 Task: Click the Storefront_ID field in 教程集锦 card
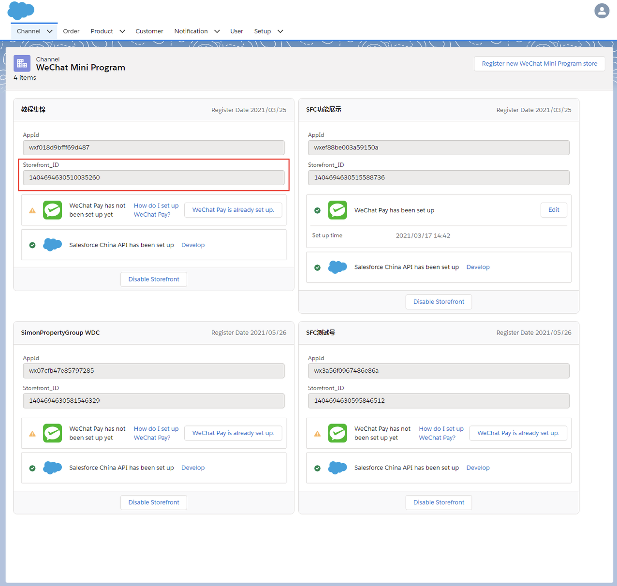point(153,177)
